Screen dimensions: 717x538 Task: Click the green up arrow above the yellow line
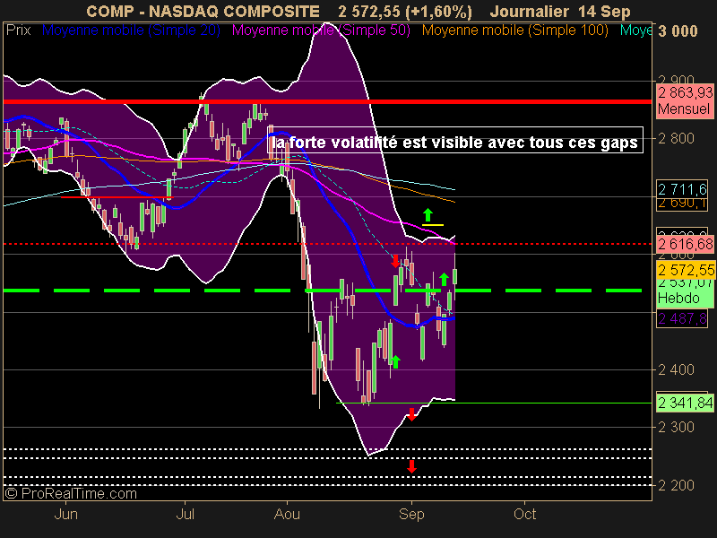[x=428, y=215]
